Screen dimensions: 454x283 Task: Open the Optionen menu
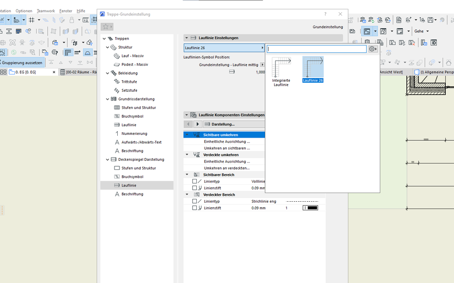(24, 11)
